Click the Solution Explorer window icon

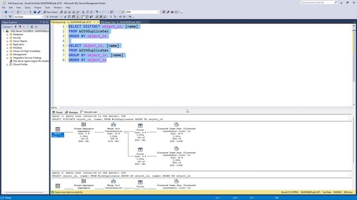[x=164, y=12]
